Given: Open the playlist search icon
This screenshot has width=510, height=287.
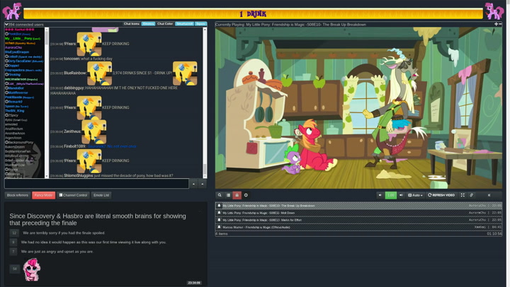Looking at the screenshot, I should (220, 195).
